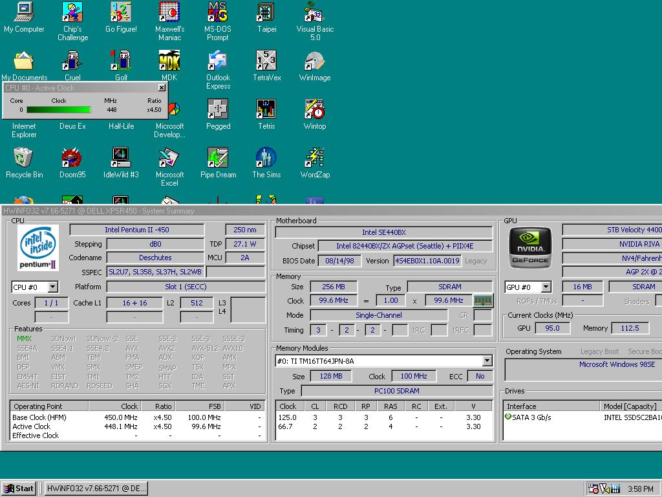Expand the CPU #0 selector dropdown

coord(52,287)
